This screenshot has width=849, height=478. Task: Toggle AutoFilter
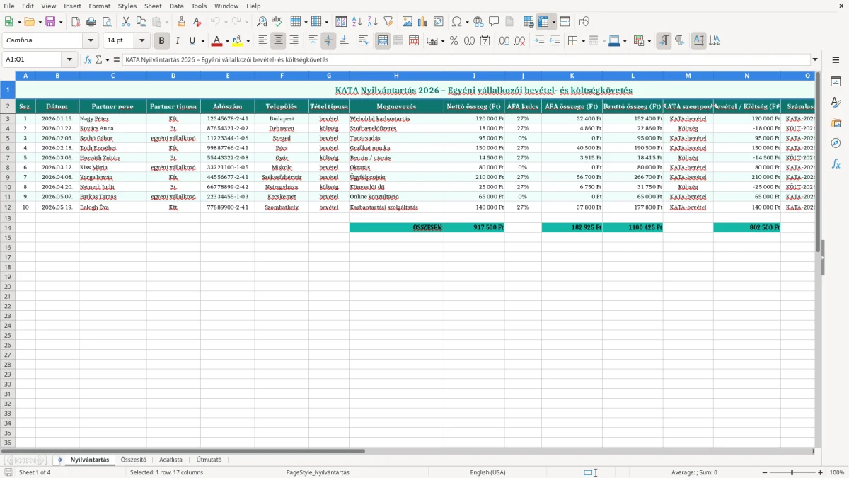pos(388,22)
